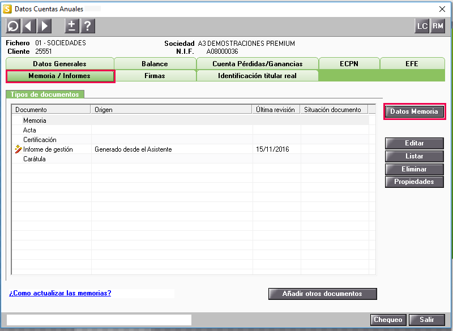Click the Documento column header

[51, 110]
